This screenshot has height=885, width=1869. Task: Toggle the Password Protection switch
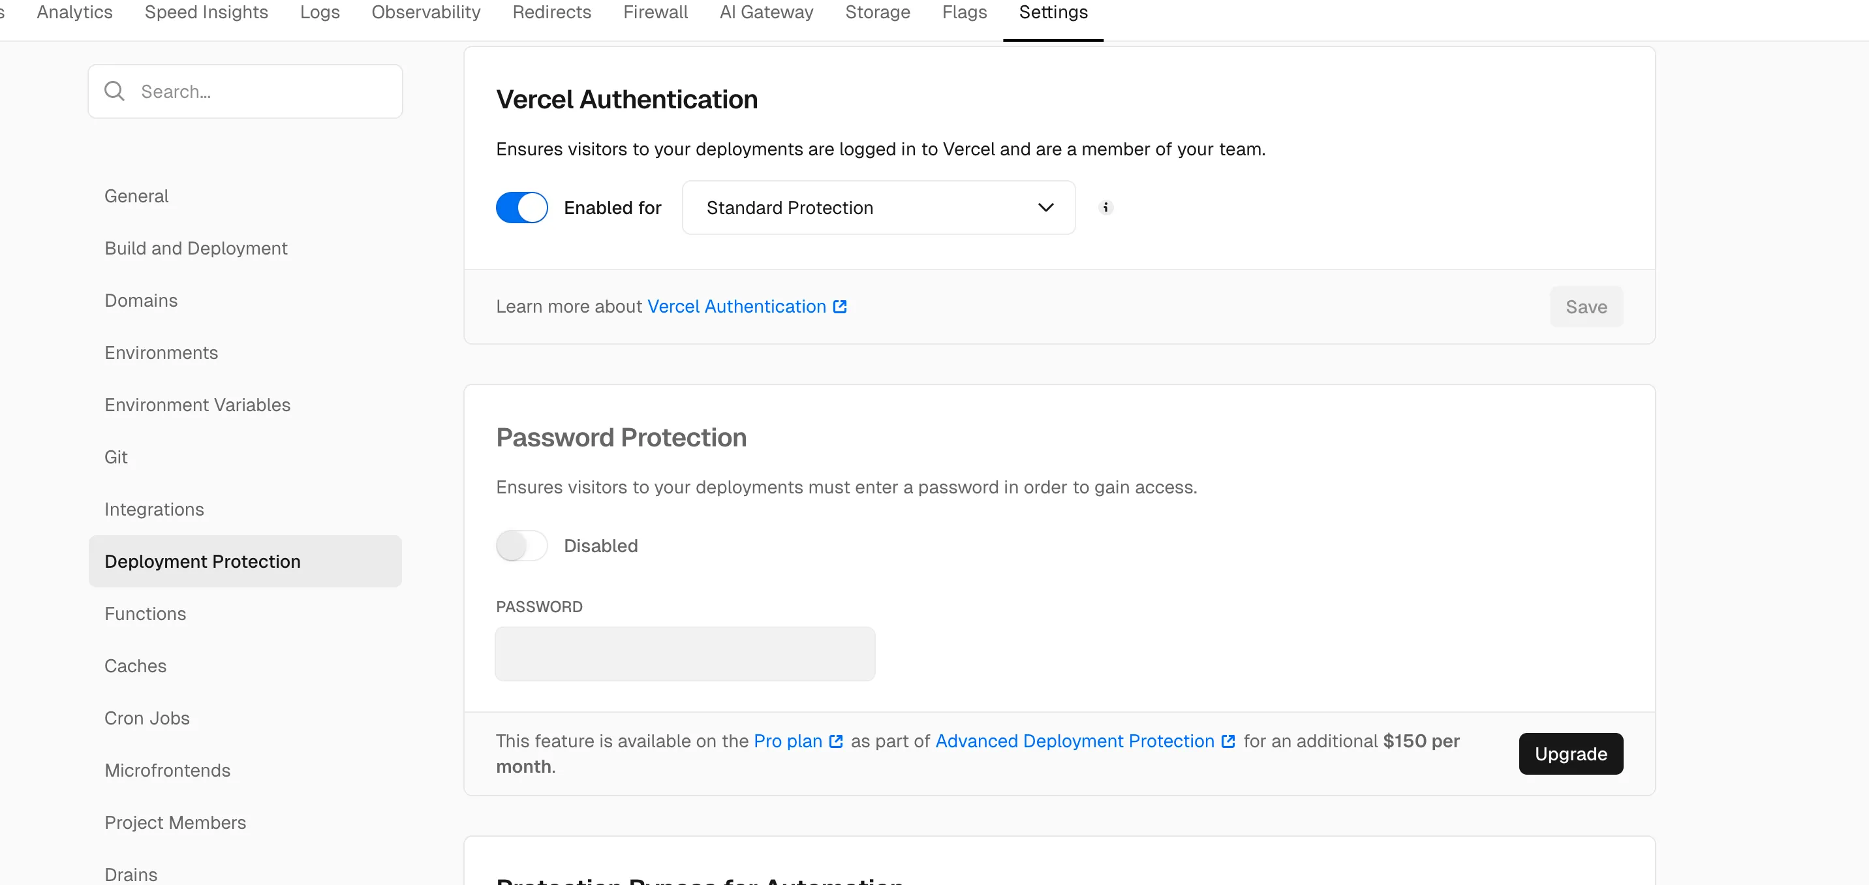521,546
